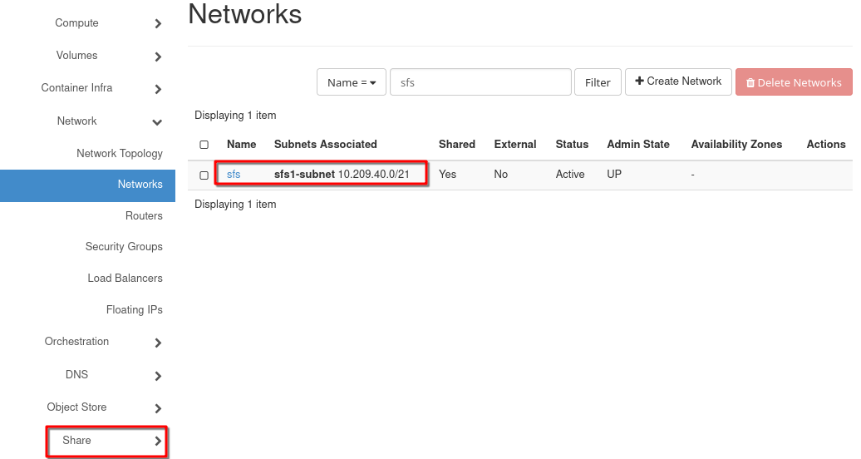Open the Compute sidebar section
861x459 pixels.
[76, 23]
